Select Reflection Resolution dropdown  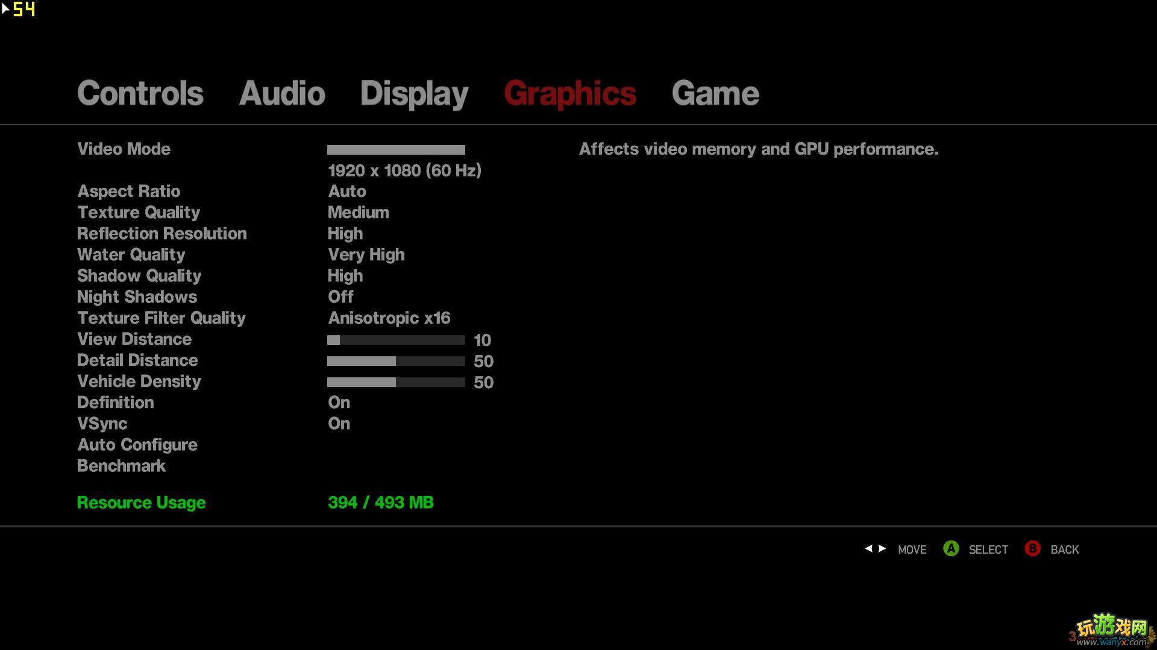point(345,234)
